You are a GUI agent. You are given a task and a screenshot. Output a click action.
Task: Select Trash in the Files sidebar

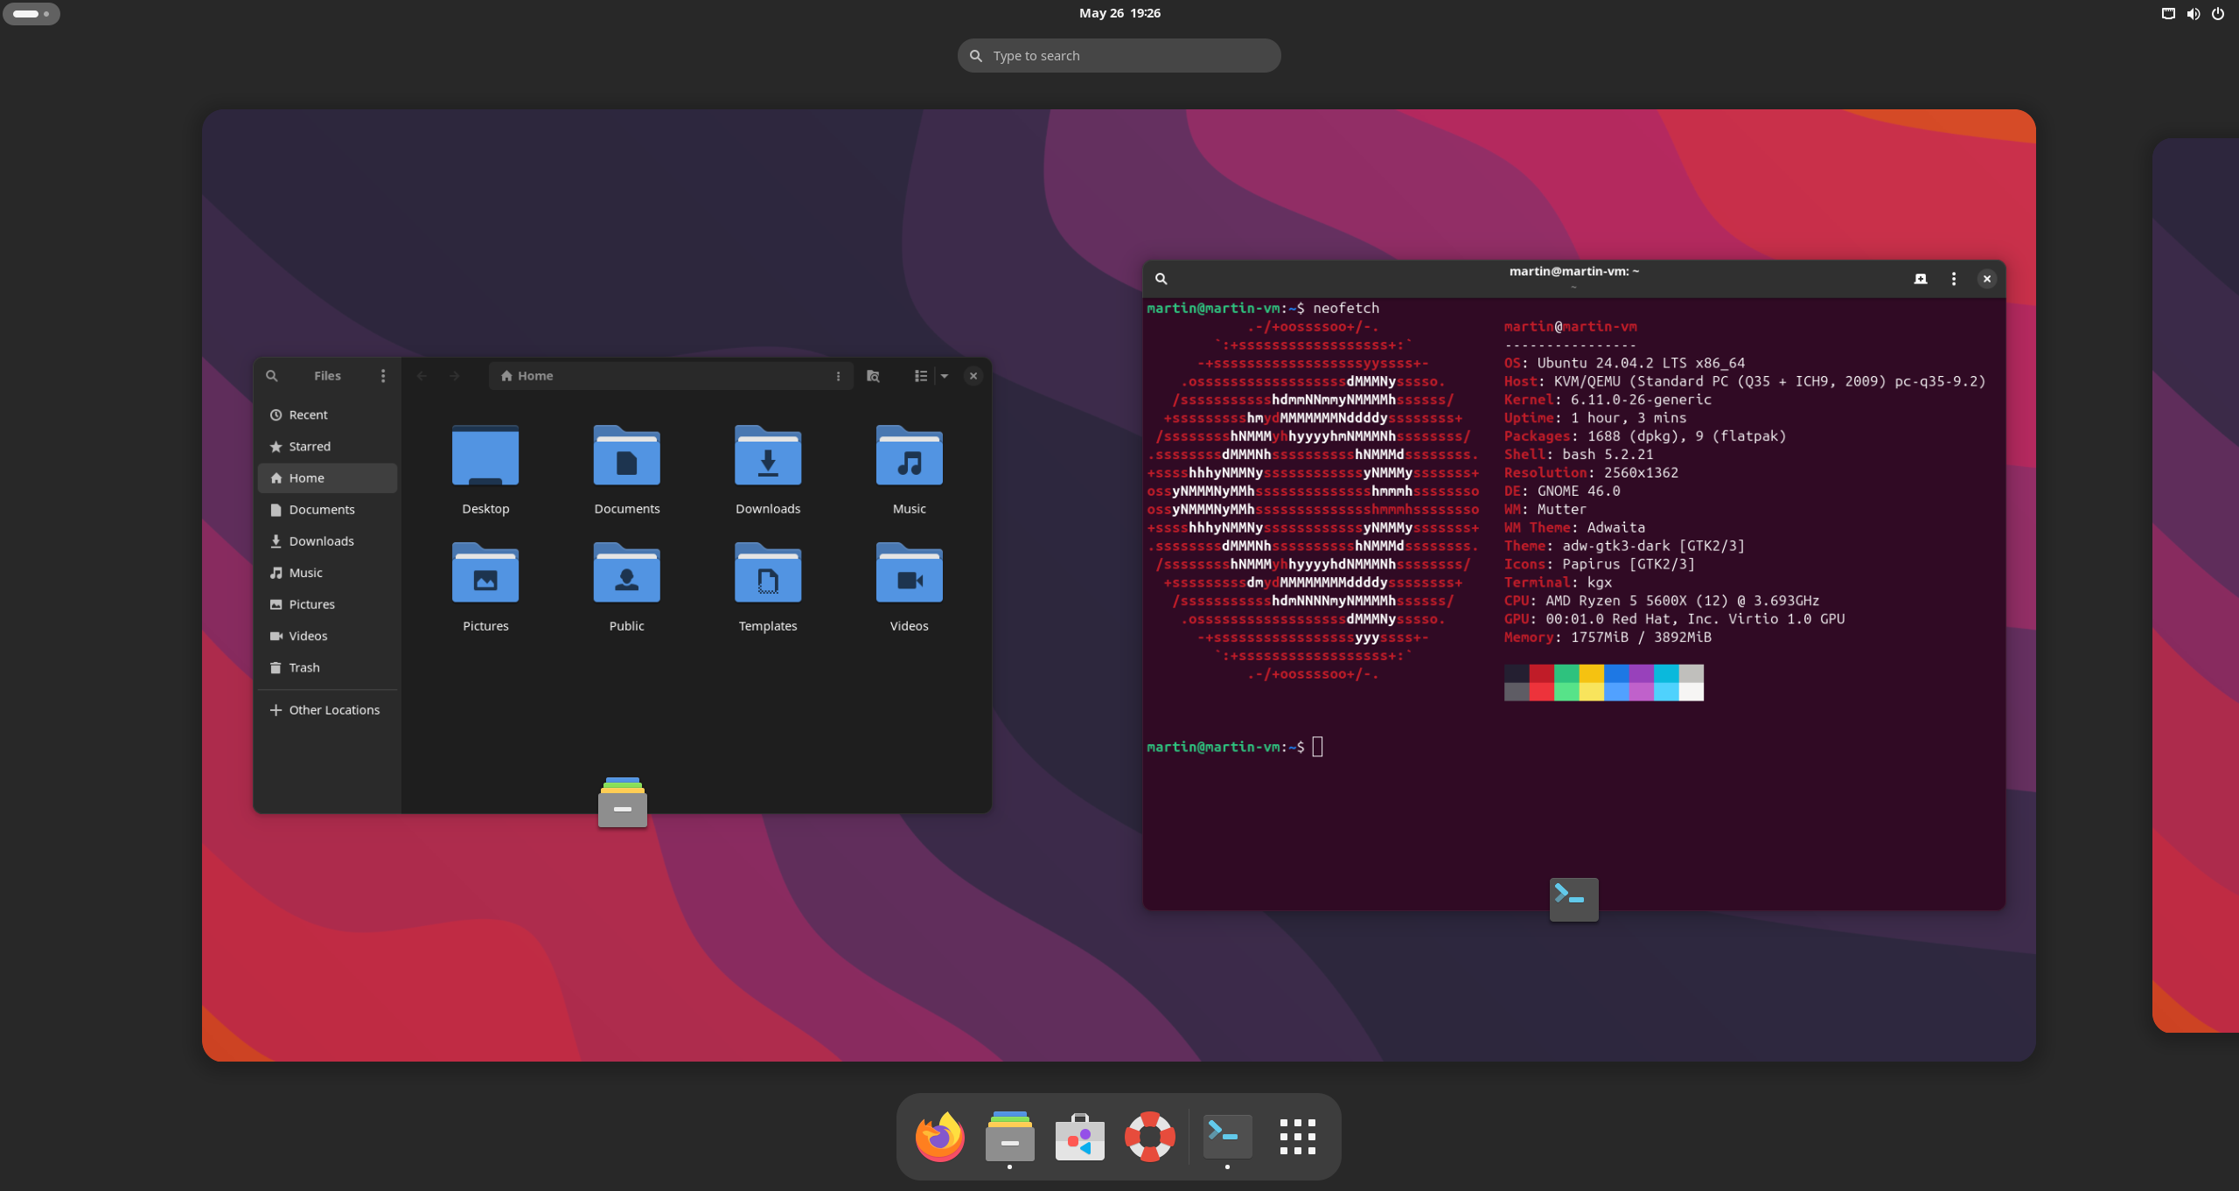tap(304, 668)
